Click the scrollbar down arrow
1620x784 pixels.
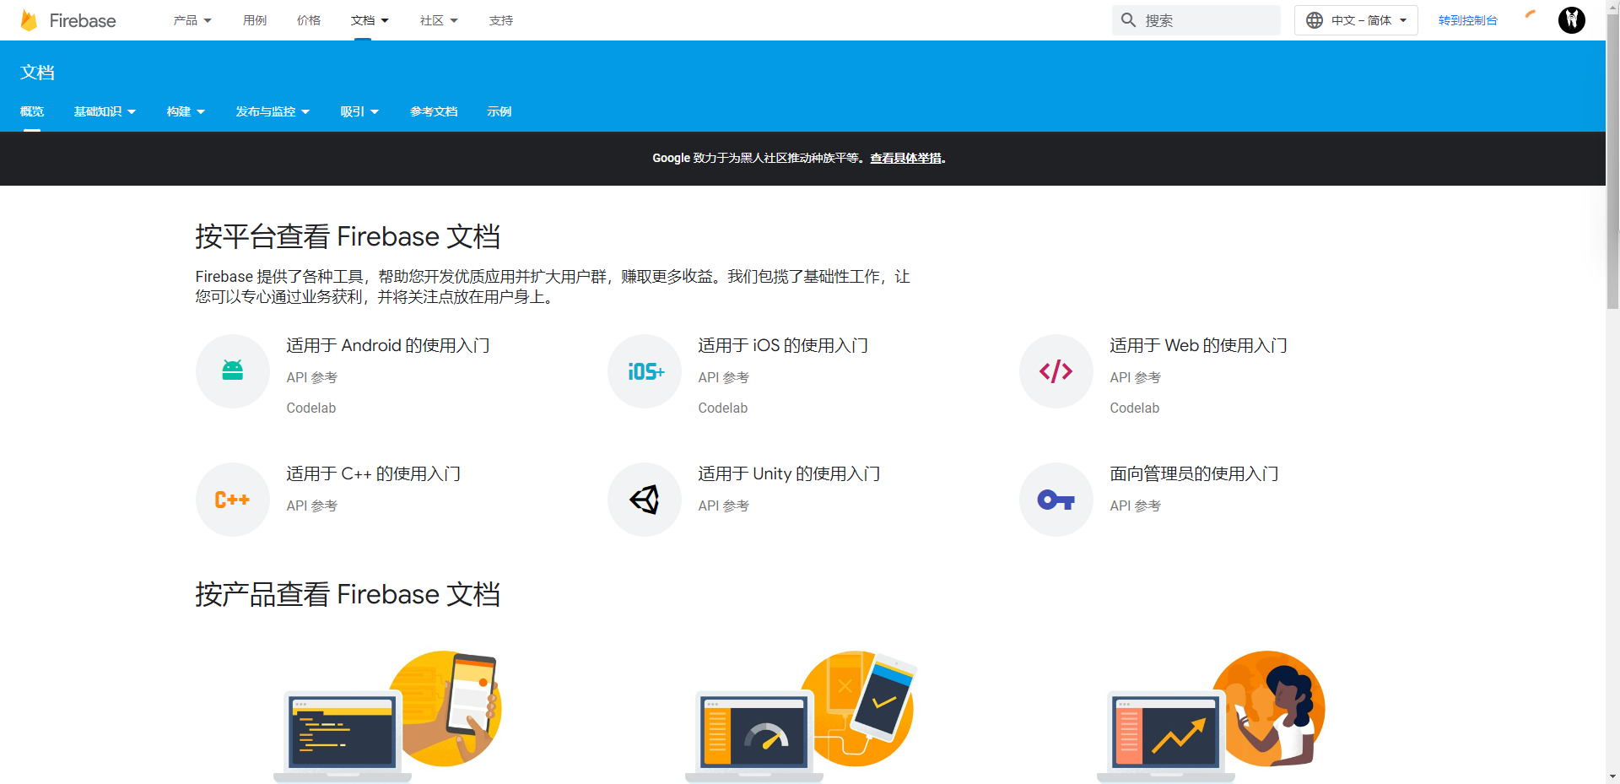click(x=1612, y=776)
